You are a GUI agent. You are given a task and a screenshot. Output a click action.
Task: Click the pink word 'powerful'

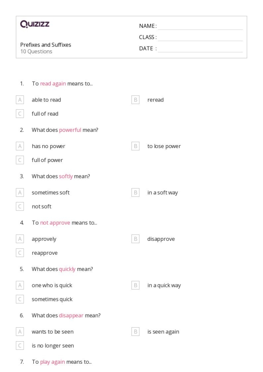pos(70,130)
